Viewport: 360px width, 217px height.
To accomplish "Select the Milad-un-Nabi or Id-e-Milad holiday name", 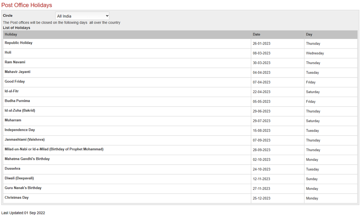I will click(x=54, y=149).
